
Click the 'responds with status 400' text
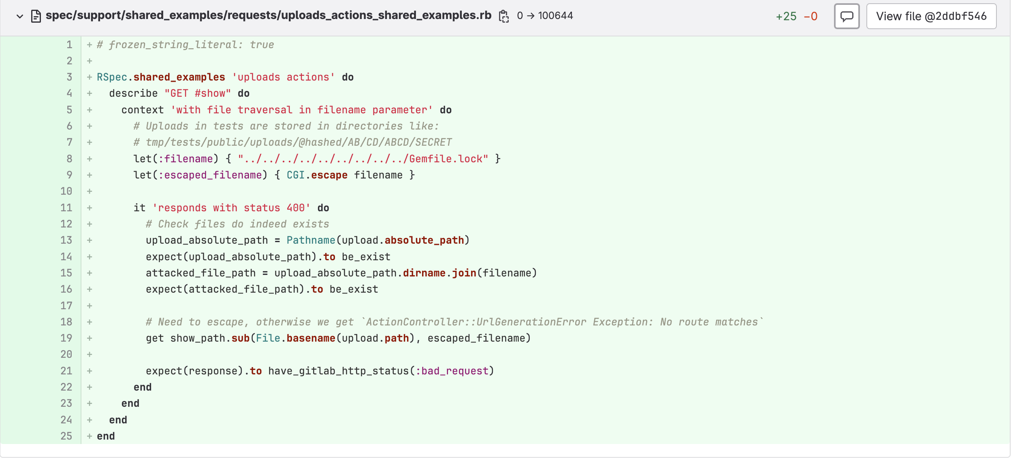231,208
